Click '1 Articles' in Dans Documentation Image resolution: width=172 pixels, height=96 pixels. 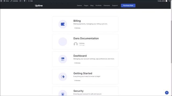coord(81,43)
